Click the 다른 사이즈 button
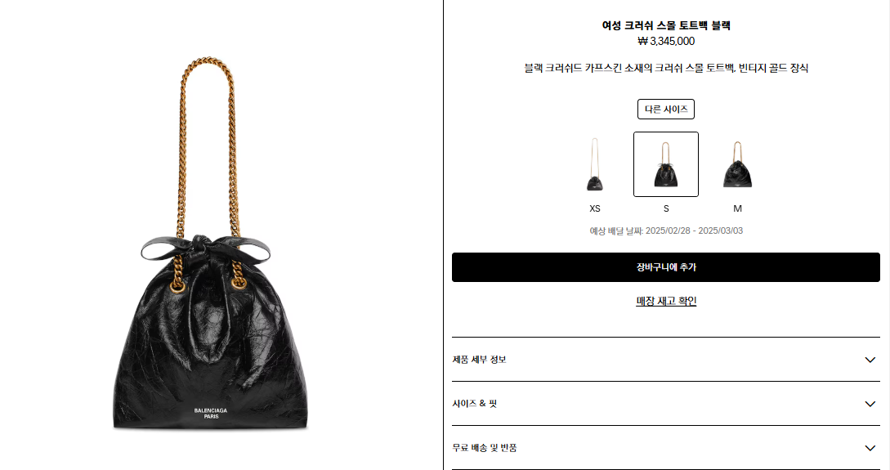The height and width of the screenshot is (470, 890). 666,109
